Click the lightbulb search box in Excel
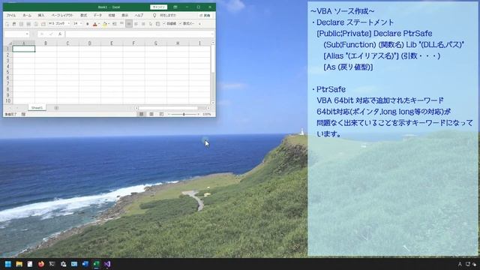 [x=165, y=15]
